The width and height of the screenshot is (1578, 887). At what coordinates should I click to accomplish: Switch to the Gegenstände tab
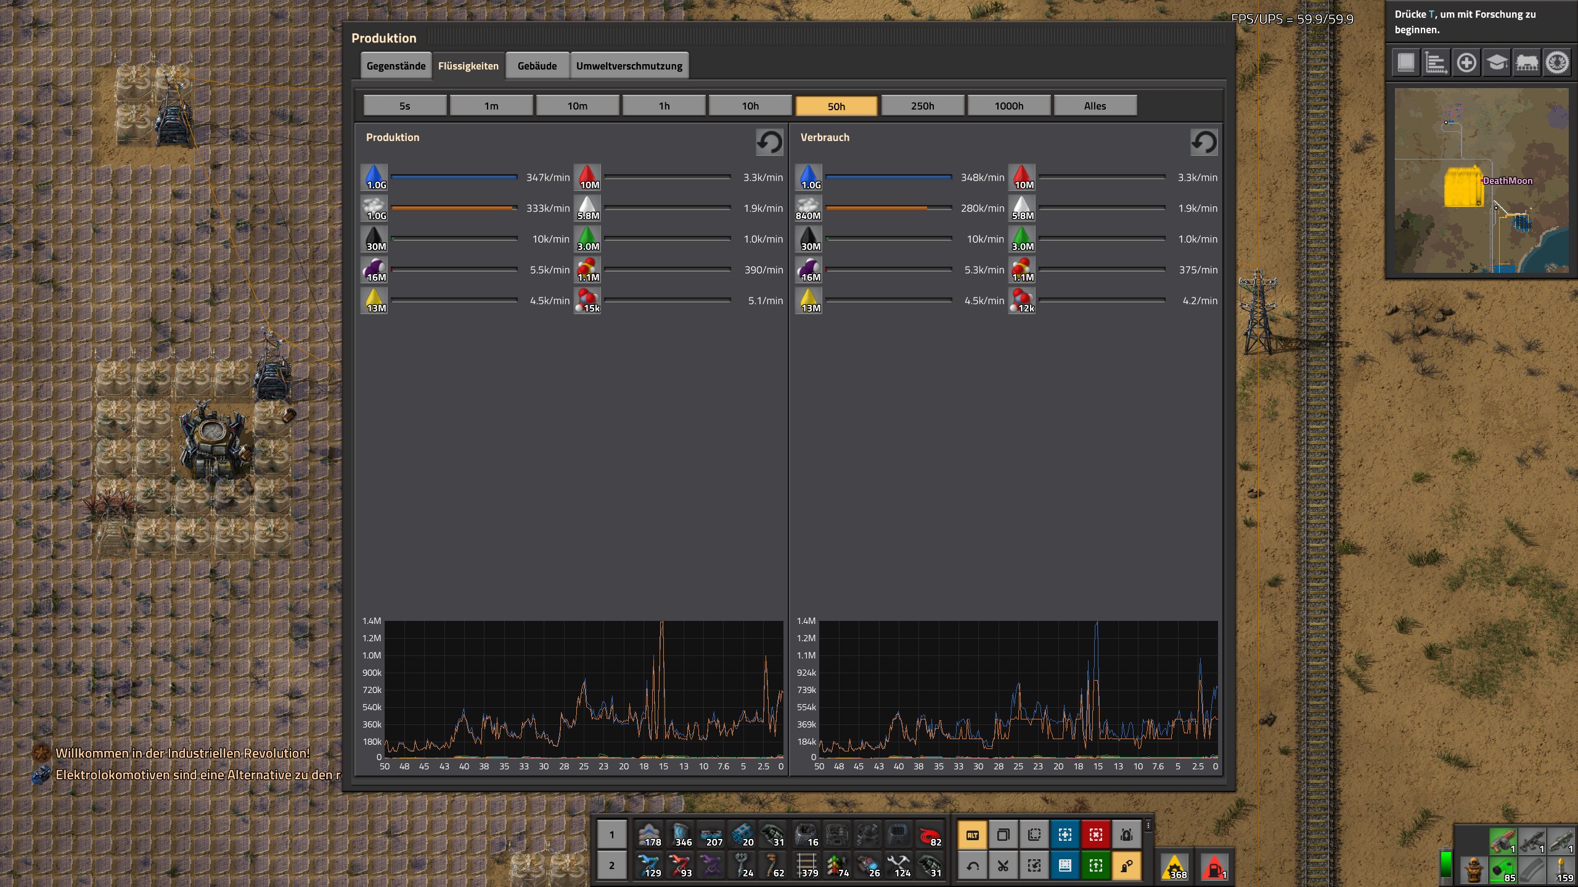tap(396, 66)
